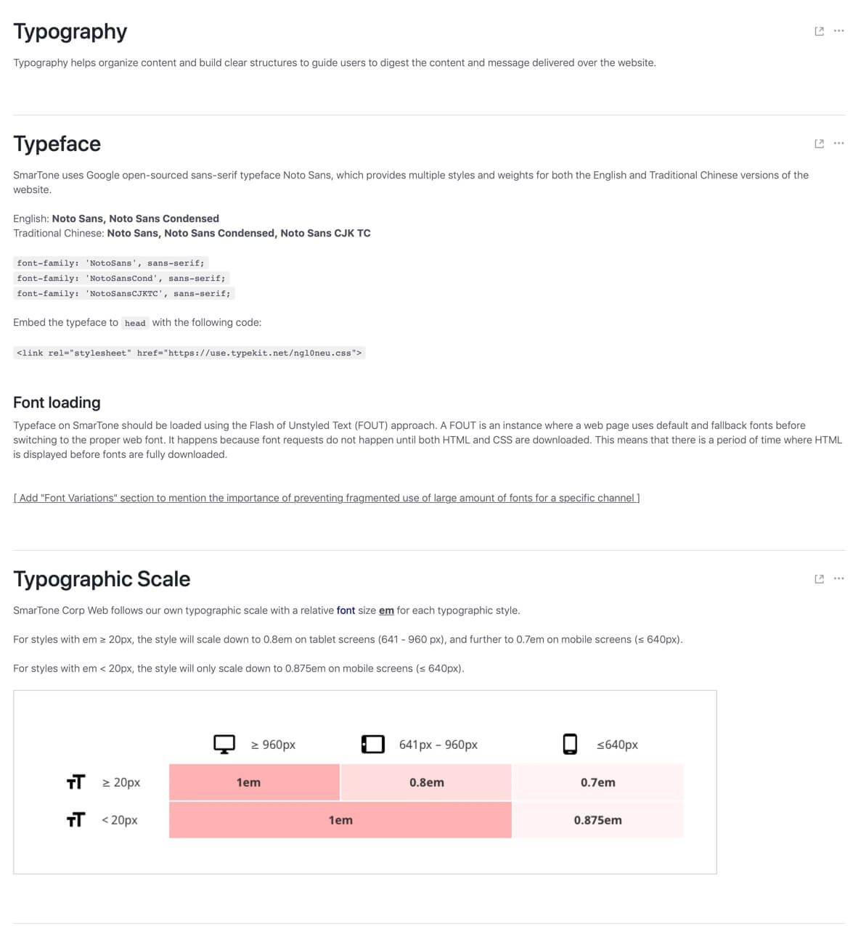Click the Font Variations note link
The width and height of the screenshot is (858, 926).
tap(326, 498)
